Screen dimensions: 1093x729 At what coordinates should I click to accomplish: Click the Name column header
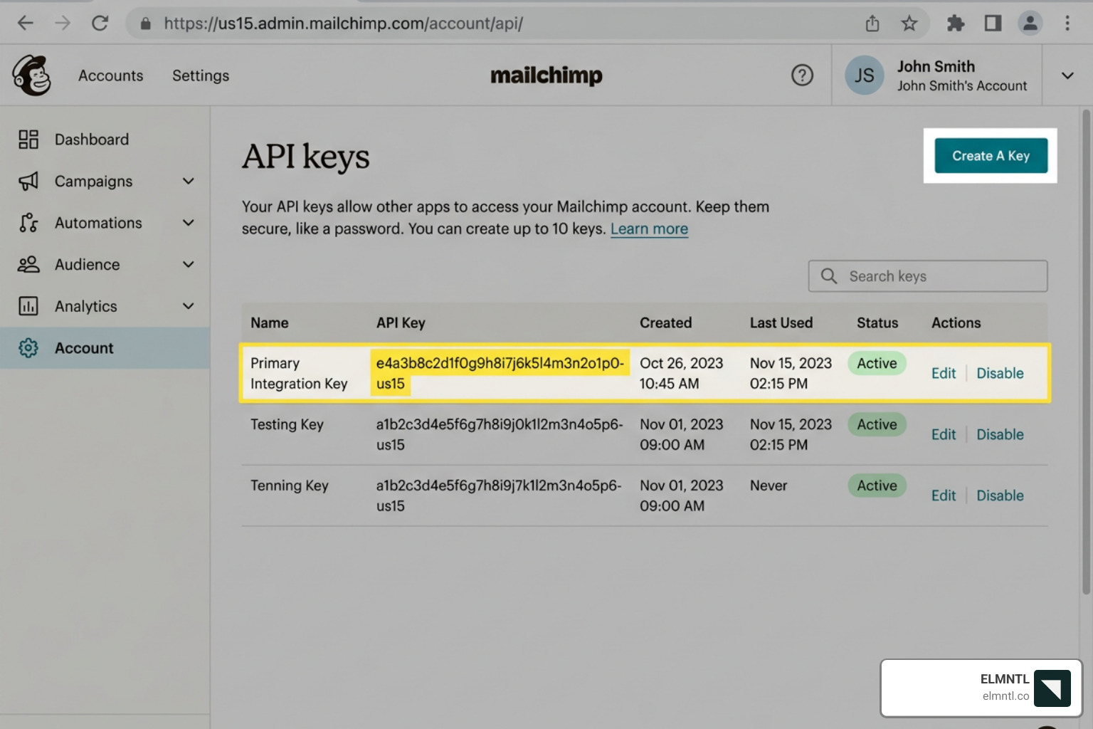270,322
